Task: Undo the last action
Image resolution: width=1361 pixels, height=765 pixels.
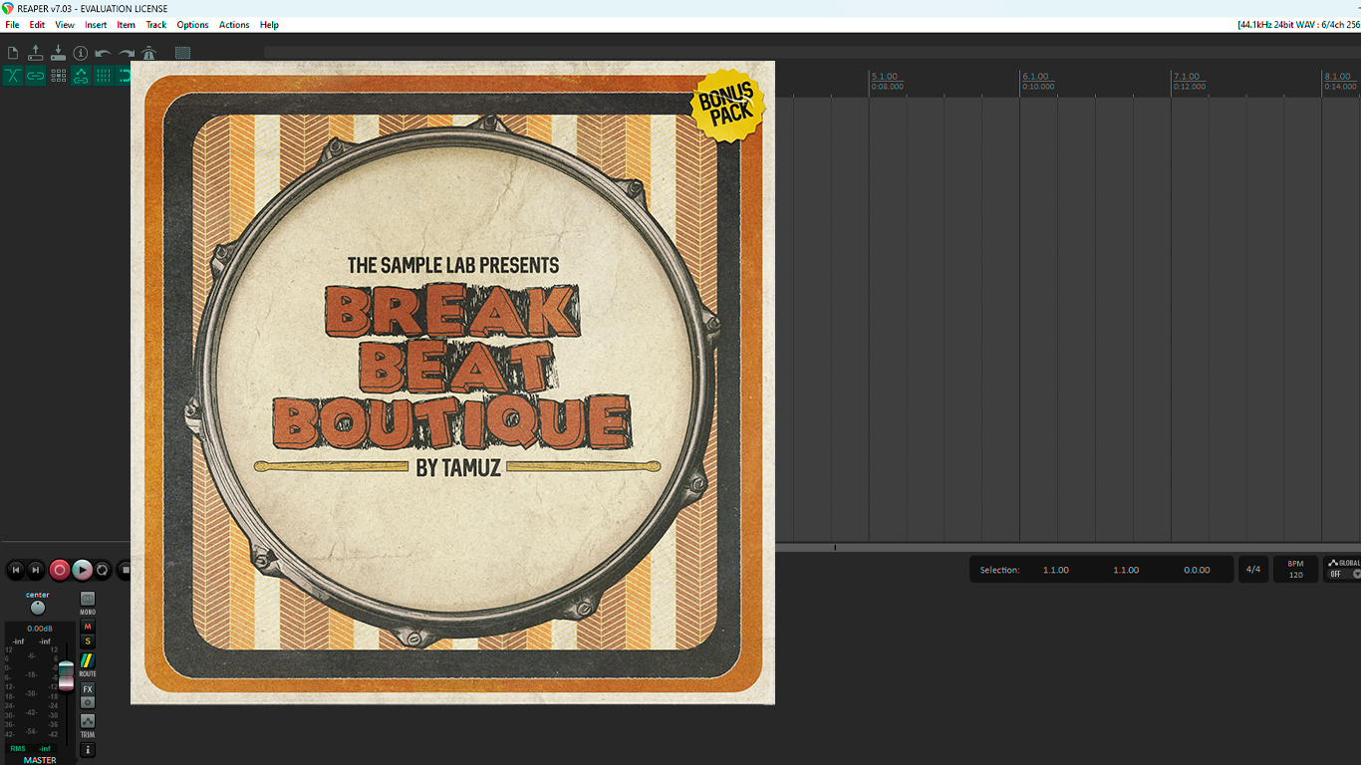Action: pos(104,53)
